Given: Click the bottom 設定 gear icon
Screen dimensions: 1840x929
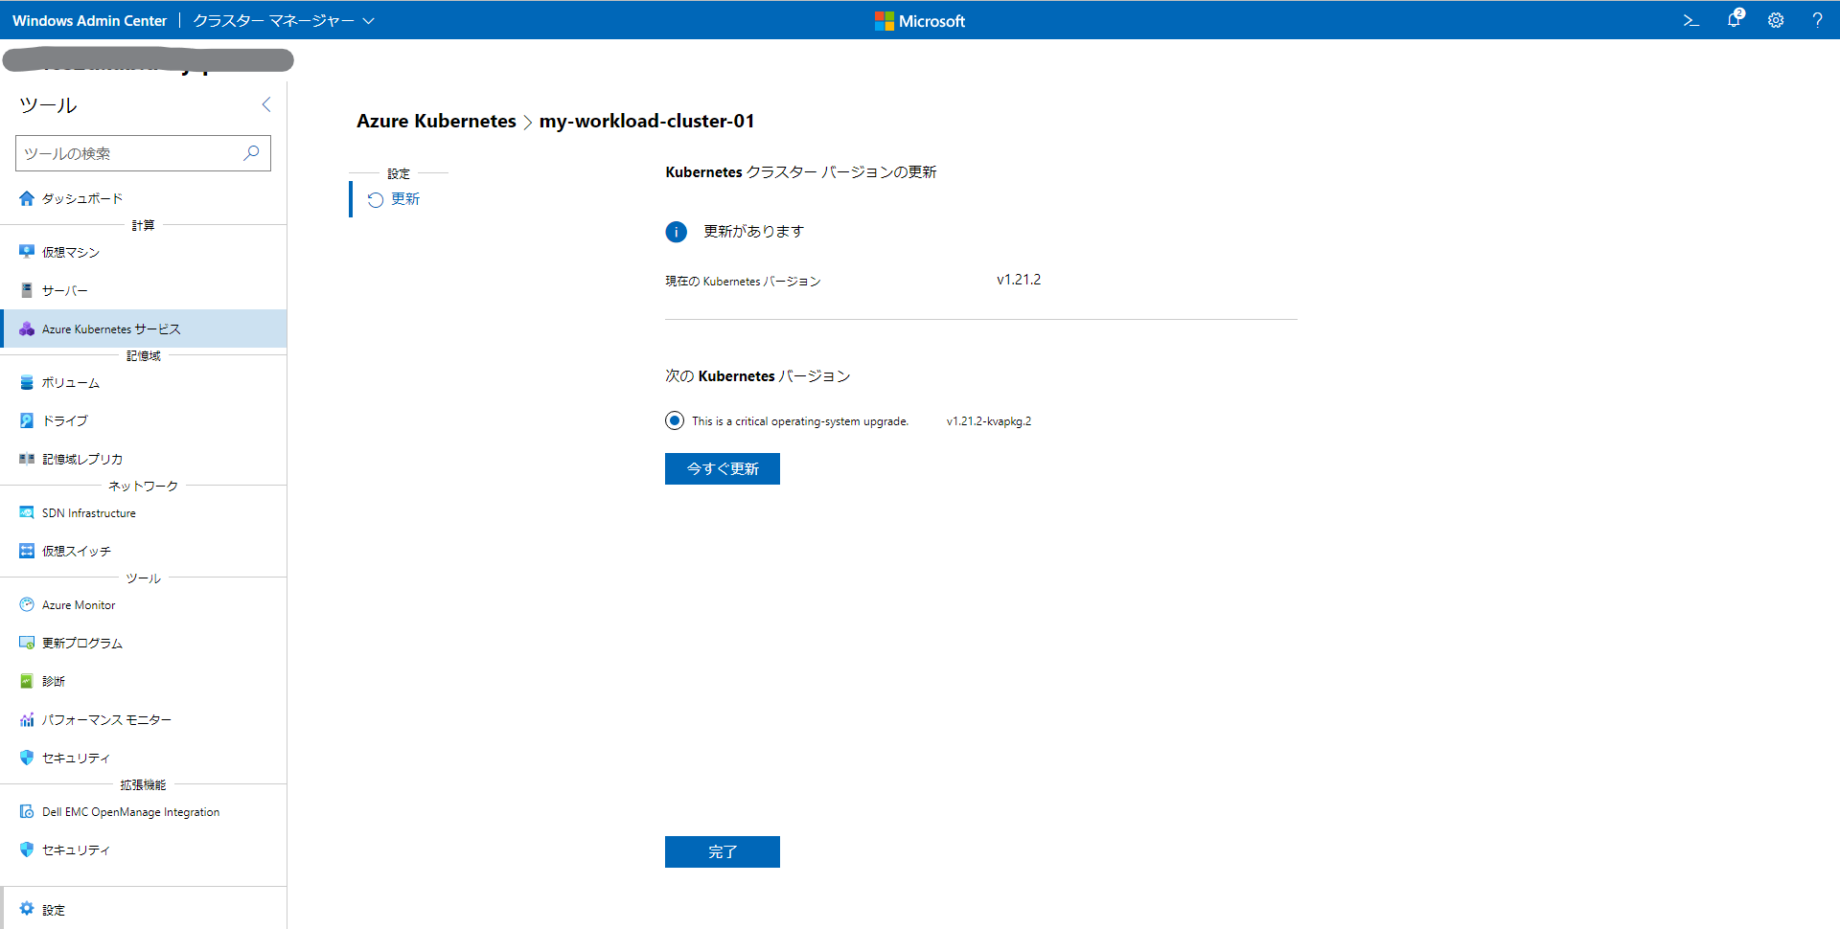Looking at the screenshot, I should tap(27, 909).
